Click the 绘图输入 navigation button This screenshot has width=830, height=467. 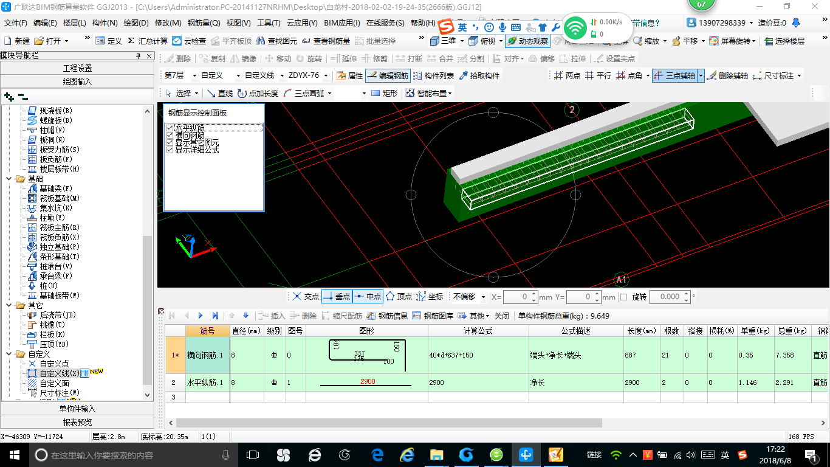(77, 81)
